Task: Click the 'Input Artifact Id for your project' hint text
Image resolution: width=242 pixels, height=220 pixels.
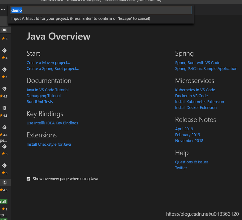Action: point(81,19)
